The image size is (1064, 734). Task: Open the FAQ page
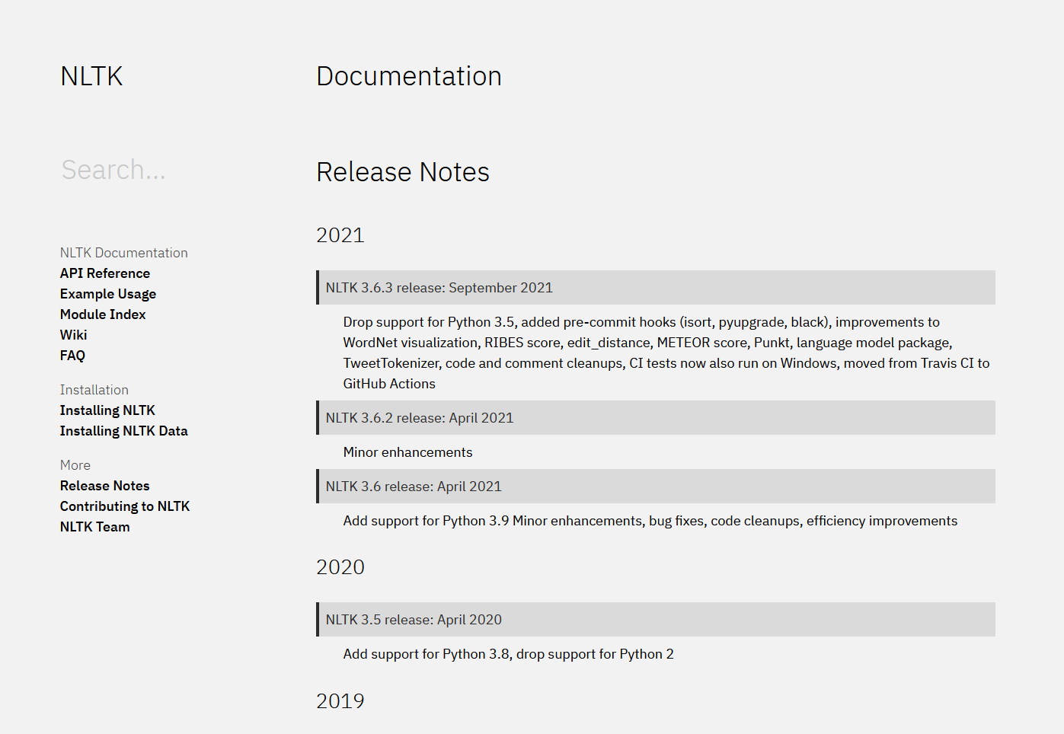point(72,356)
